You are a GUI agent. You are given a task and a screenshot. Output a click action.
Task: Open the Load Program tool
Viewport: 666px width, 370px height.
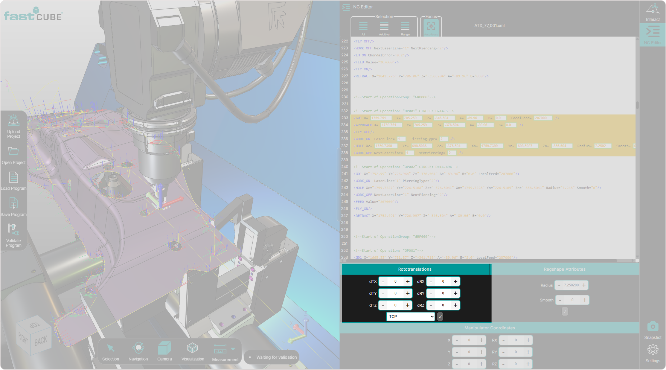click(x=13, y=178)
